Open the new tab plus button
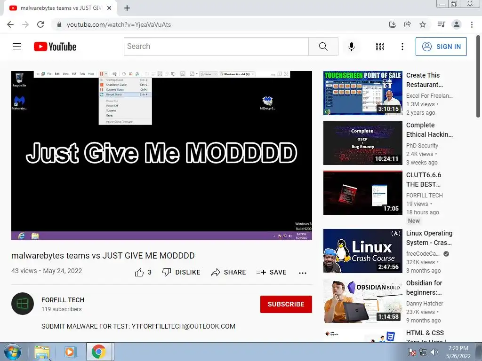The width and height of the screenshot is (482, 361). (x=127, y=8)
